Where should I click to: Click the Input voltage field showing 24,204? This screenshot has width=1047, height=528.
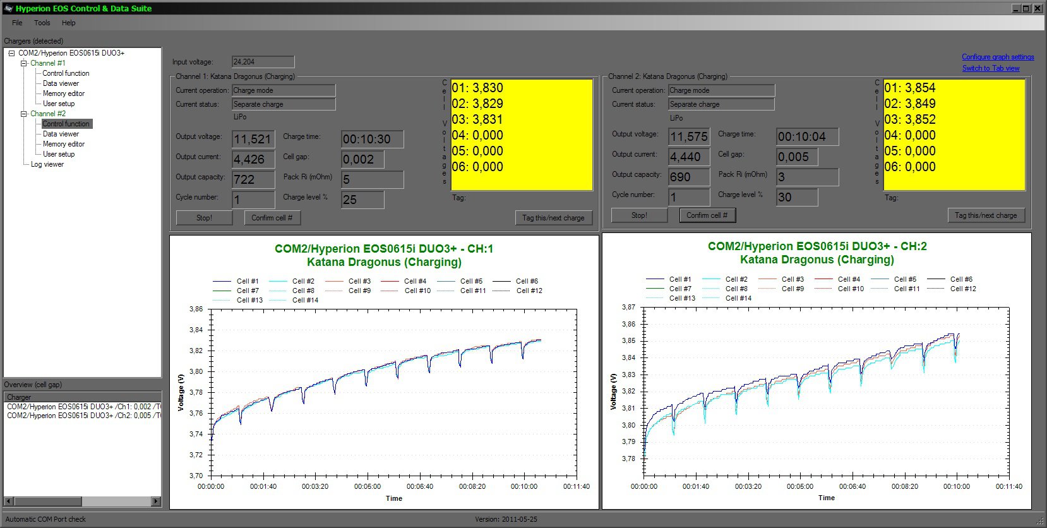pyautogui.click(x=263, y=62)
